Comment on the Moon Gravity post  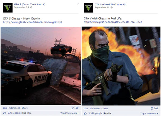coord(14,108)
